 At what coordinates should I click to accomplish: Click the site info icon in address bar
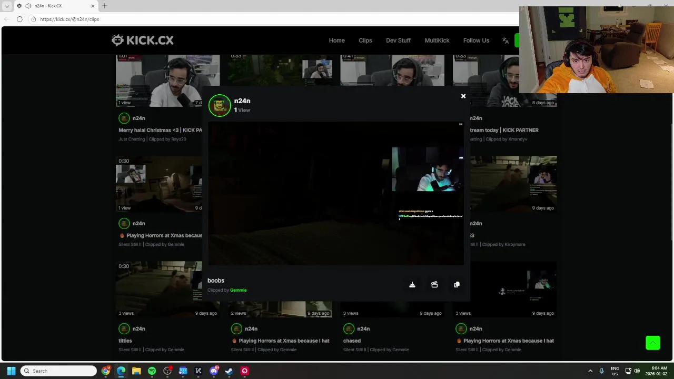pos(33,19)
